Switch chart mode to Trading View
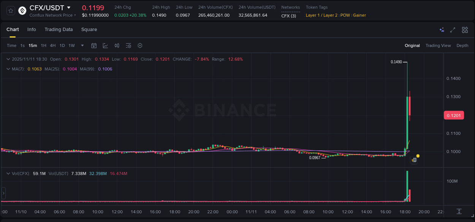The height and width of the screenshot is (222, 475). (438, 45)
